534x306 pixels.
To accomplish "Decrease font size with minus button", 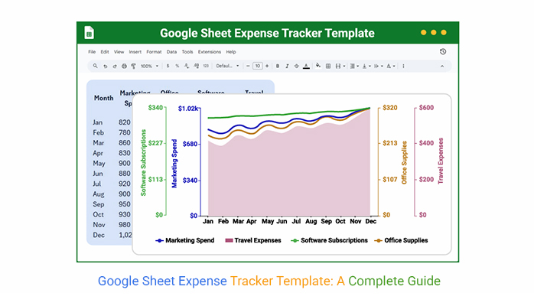I will pos(248,66).
